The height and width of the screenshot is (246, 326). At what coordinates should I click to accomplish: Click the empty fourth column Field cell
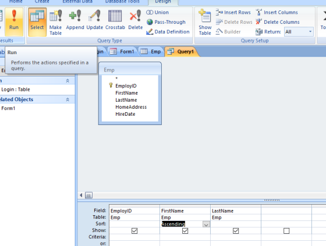(x=286, y=211)
